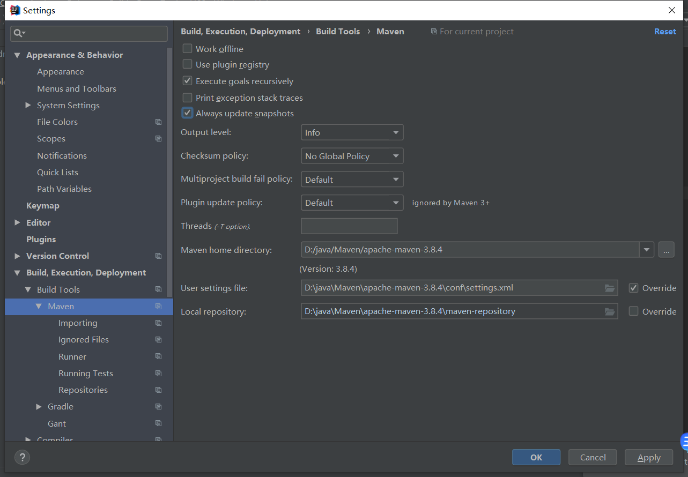Click project-level icon next to Repositories
This screenshot has width=688, height=477.
click(158, 390)
